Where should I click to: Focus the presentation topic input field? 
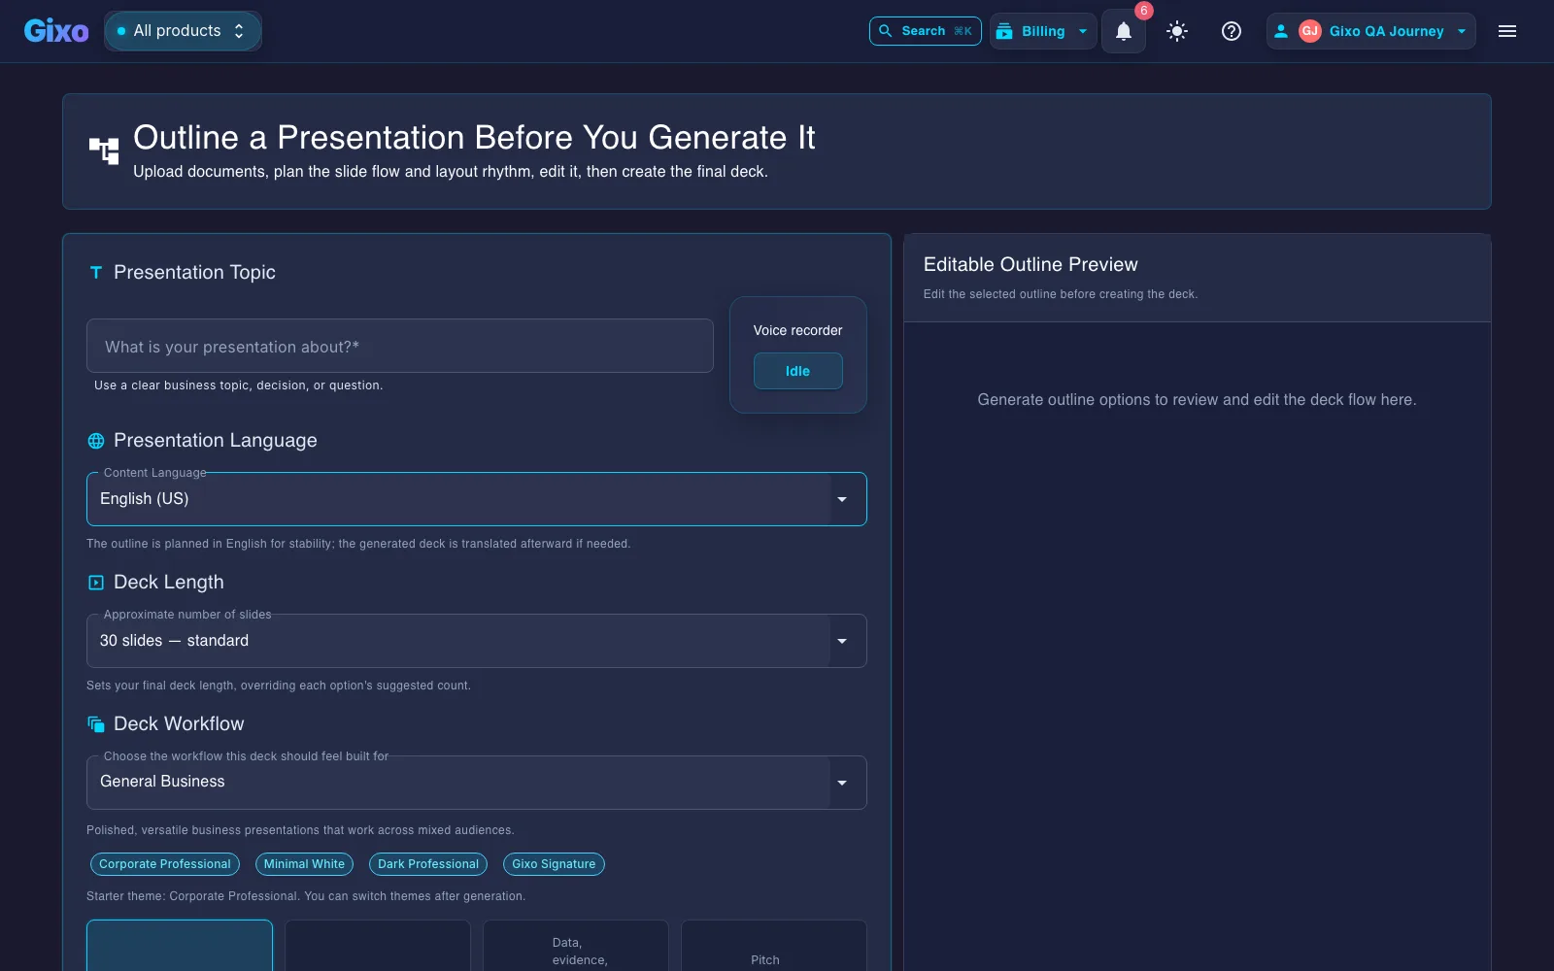400,346
